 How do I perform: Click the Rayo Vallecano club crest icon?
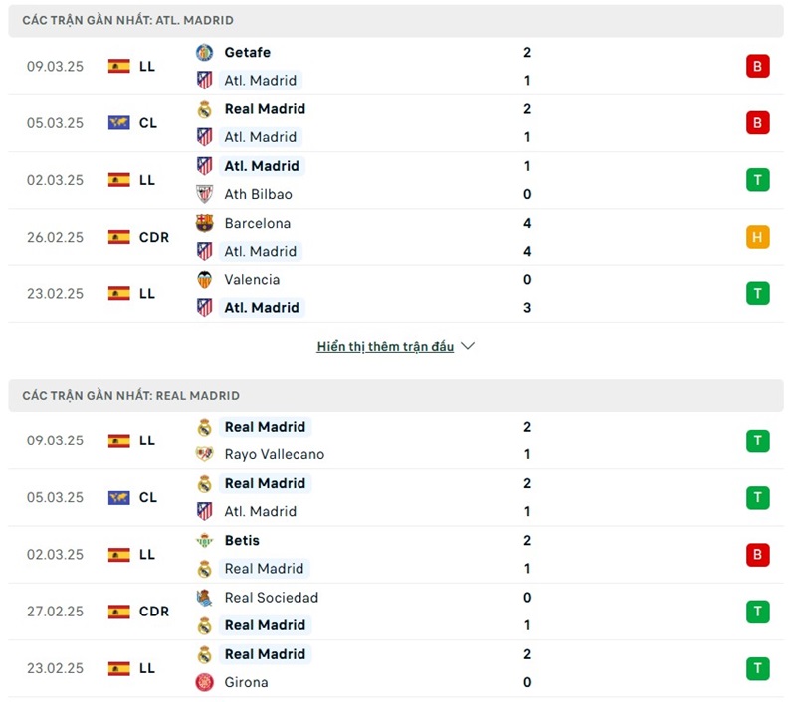click(x=204, y=454)
